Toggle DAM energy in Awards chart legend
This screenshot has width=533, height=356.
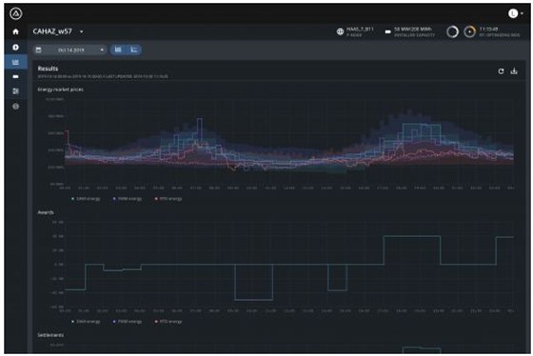(86, 322)
